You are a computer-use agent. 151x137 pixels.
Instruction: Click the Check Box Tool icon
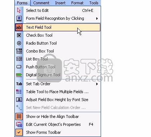coord(19,35)
